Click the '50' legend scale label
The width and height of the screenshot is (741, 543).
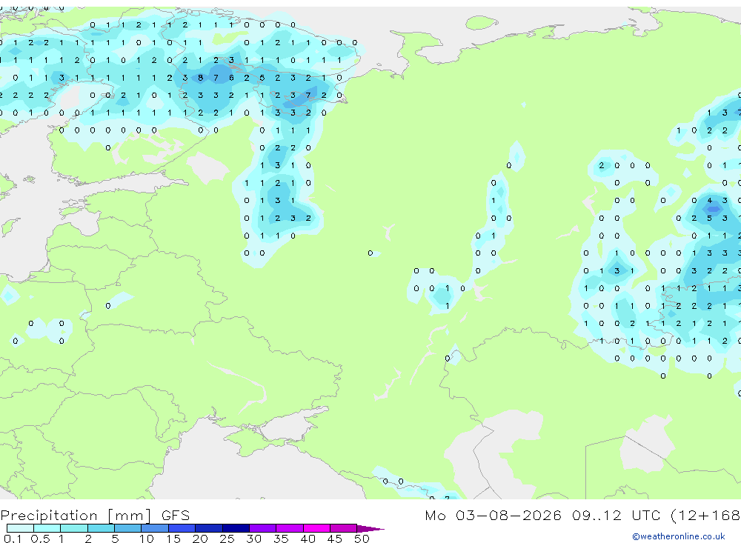(362, 539)
